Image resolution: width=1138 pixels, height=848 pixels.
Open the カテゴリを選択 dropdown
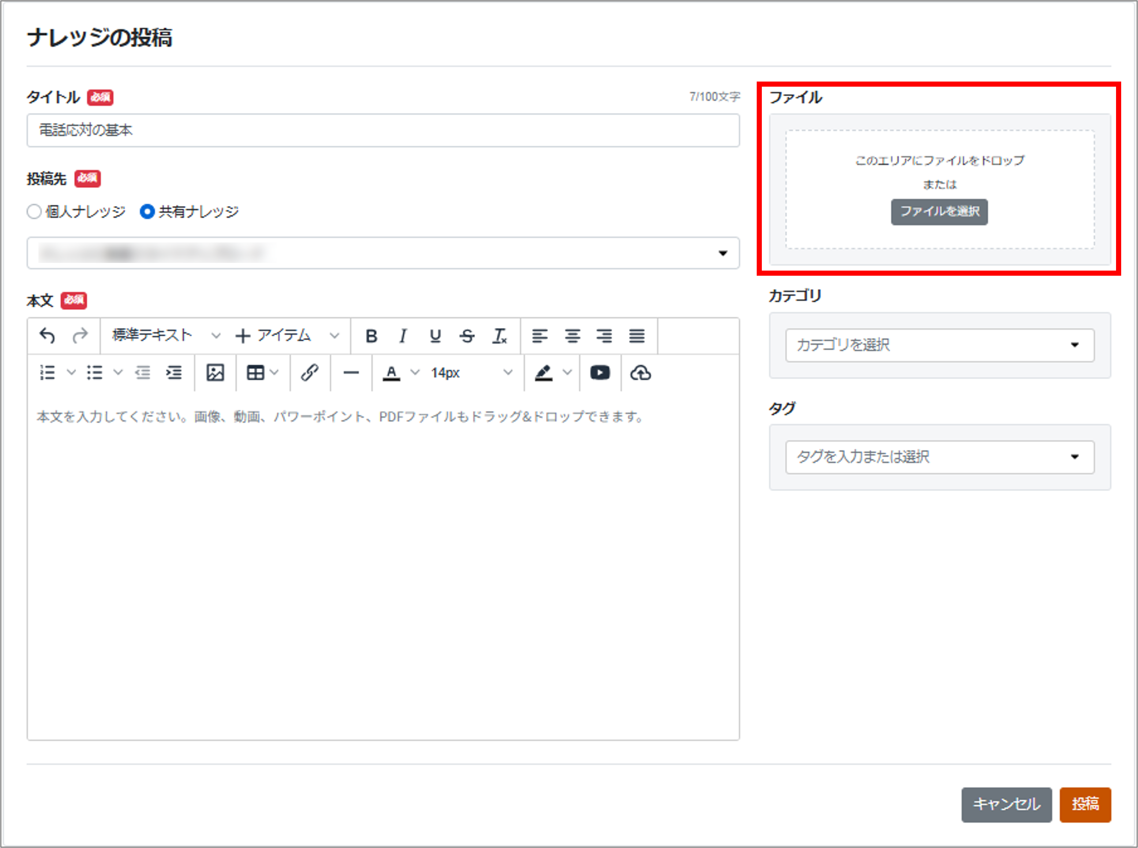coord(939,345)
